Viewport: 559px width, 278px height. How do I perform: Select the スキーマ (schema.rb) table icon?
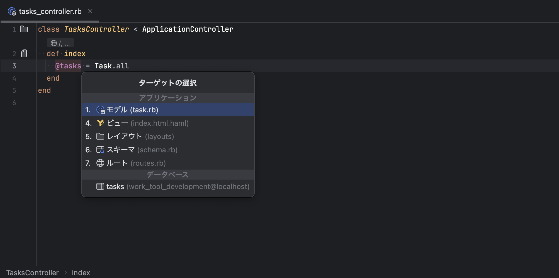(x=100, y=150)
